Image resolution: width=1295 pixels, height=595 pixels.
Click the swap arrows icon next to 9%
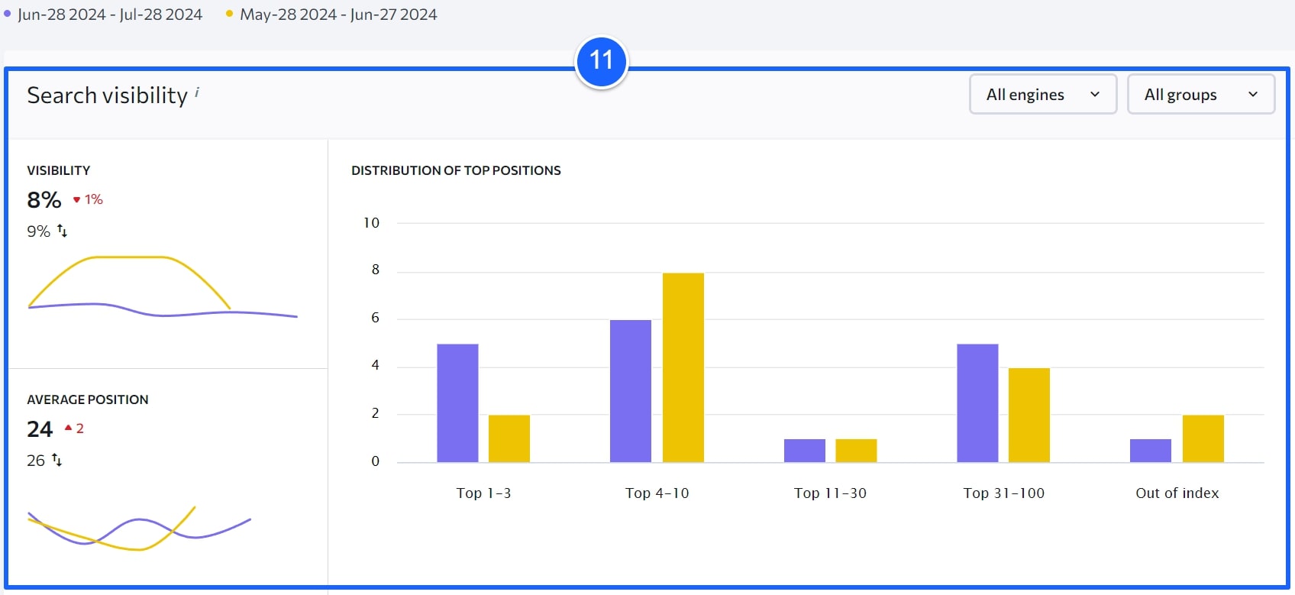click(63, 231)
